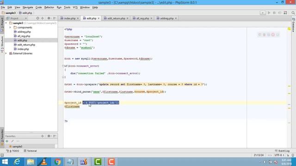
Task: Add new favorites list with plus icon
Action: click(7, 141)
